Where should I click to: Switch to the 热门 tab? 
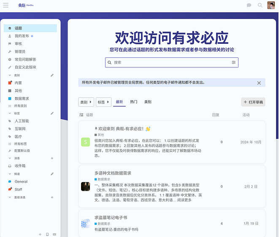click(x=133, y=102)
